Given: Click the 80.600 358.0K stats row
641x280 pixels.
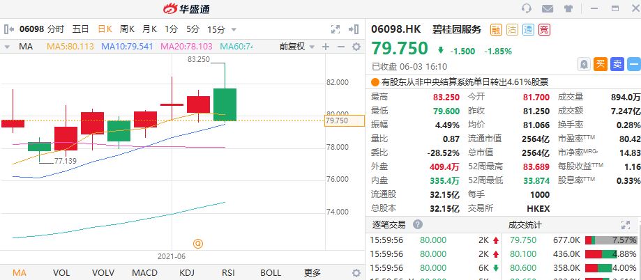Looking at the screenshot, I should [x=573, y=267].
